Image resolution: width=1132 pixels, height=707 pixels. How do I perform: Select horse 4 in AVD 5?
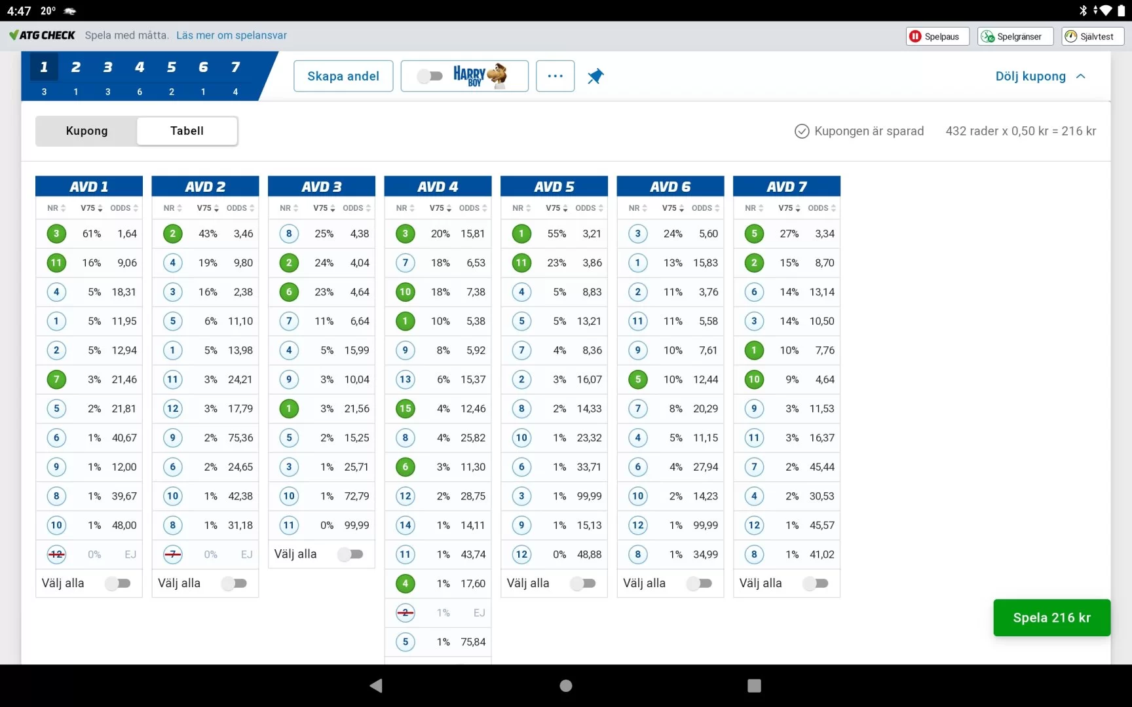(521, 292)
